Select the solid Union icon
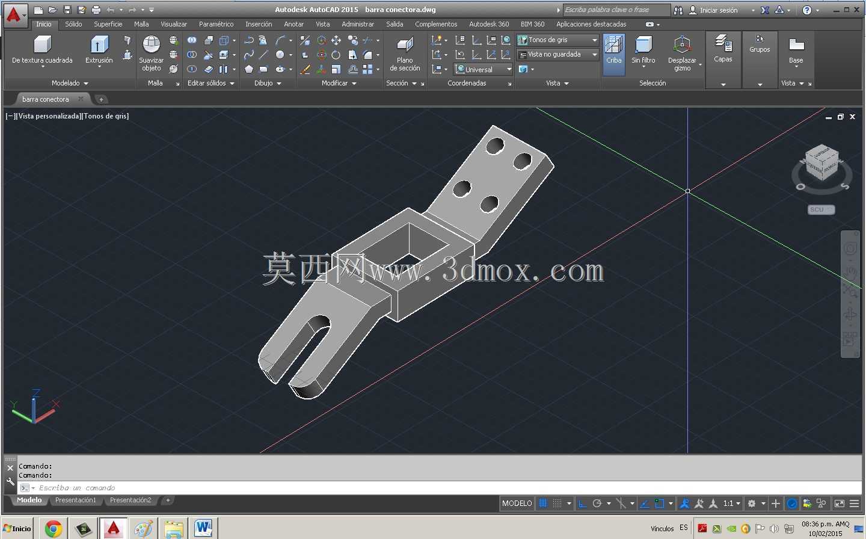 192,40
